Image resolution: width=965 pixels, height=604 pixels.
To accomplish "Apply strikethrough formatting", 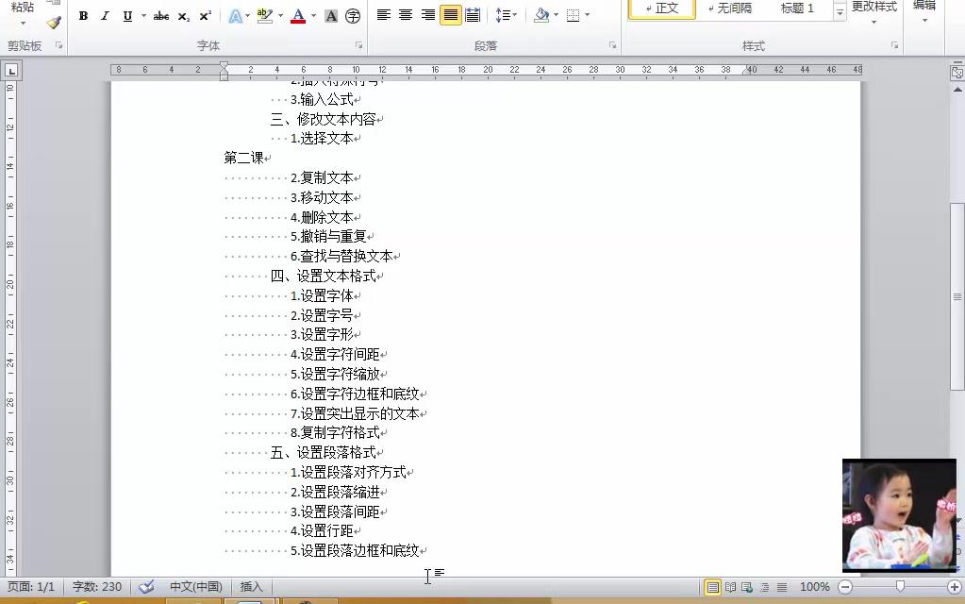I will pos(160,16).
